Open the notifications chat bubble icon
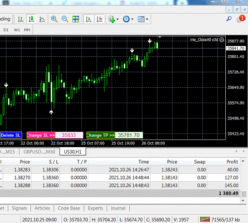This screenshot has width=248, height=223. point(240,19)
